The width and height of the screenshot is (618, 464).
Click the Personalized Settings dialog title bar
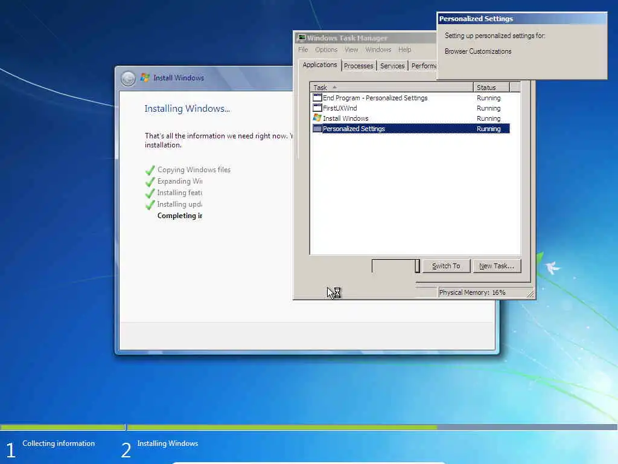coord(522,19)
